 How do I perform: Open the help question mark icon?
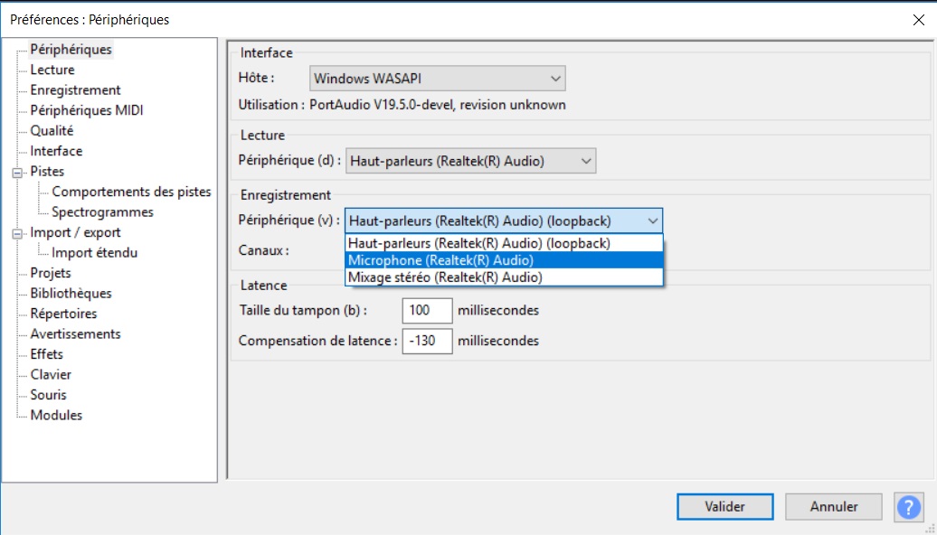tap(909, 507)
